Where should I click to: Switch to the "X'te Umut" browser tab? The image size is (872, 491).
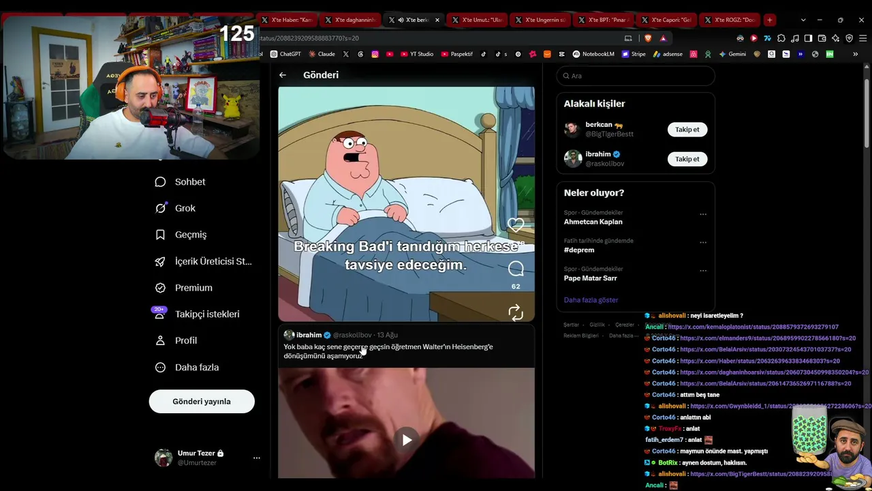[x=478, y=20]
